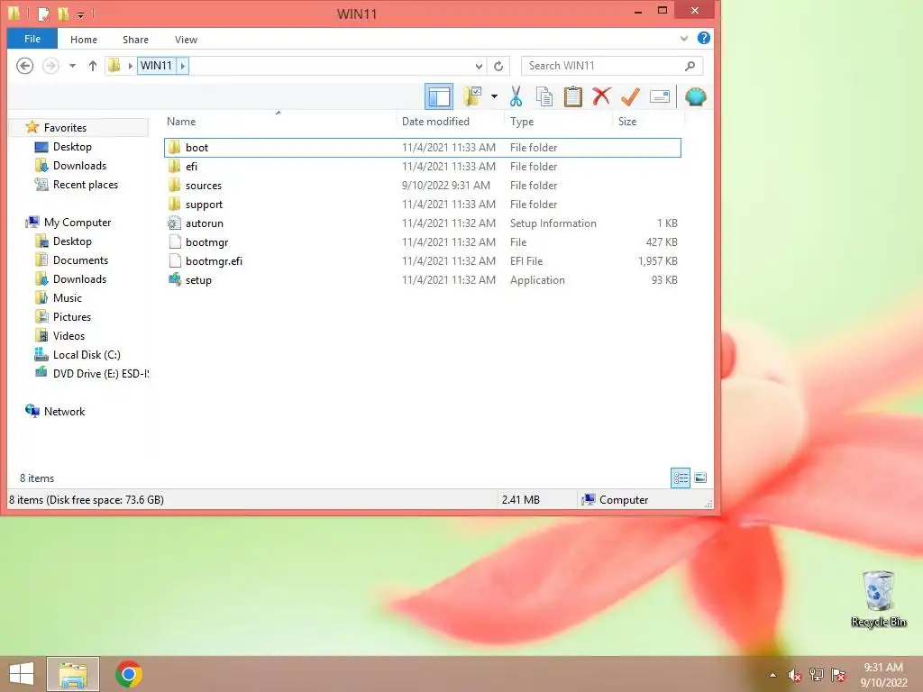923x692 pixels.
Task: Select the bootmgr file
Action: [x=423, y=241]
